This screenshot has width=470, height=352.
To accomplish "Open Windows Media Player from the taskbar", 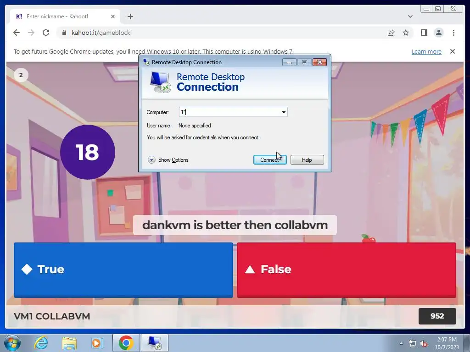I will point(97,343).
